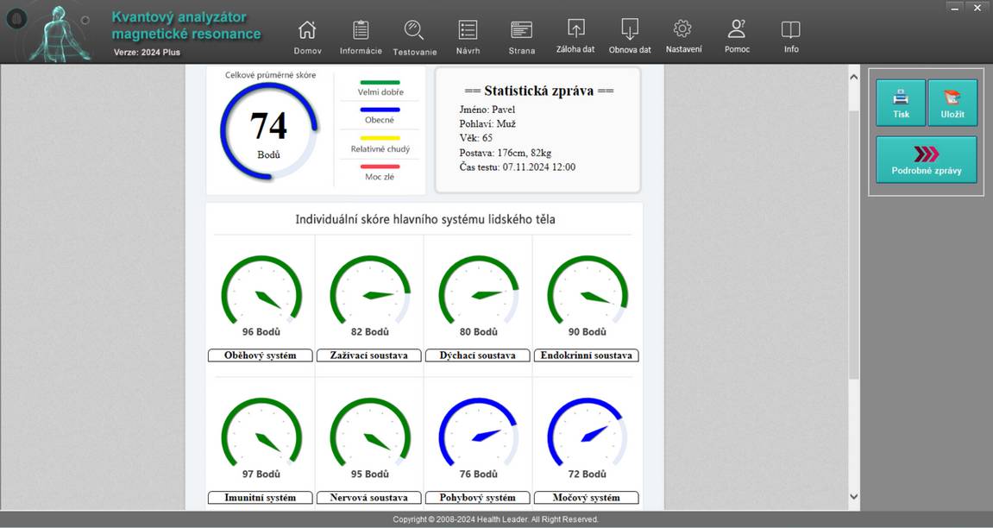Click the text Věk: 65

[475, 138]
